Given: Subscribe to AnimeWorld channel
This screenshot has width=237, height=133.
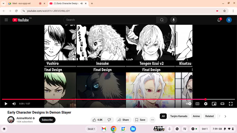Looking at the screenshot, I should [x=47, y=120].
